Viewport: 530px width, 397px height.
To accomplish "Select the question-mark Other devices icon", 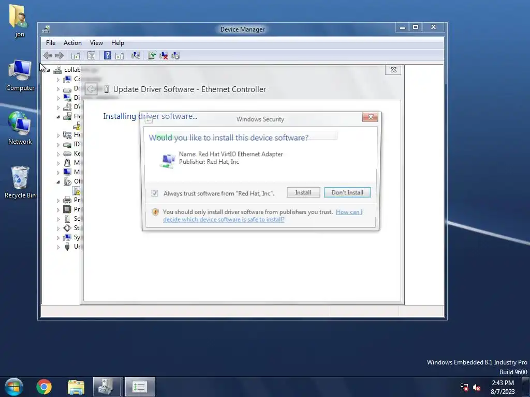I will (67, 181).
